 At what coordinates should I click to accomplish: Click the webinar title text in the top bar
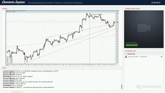[x=55, y=3]
